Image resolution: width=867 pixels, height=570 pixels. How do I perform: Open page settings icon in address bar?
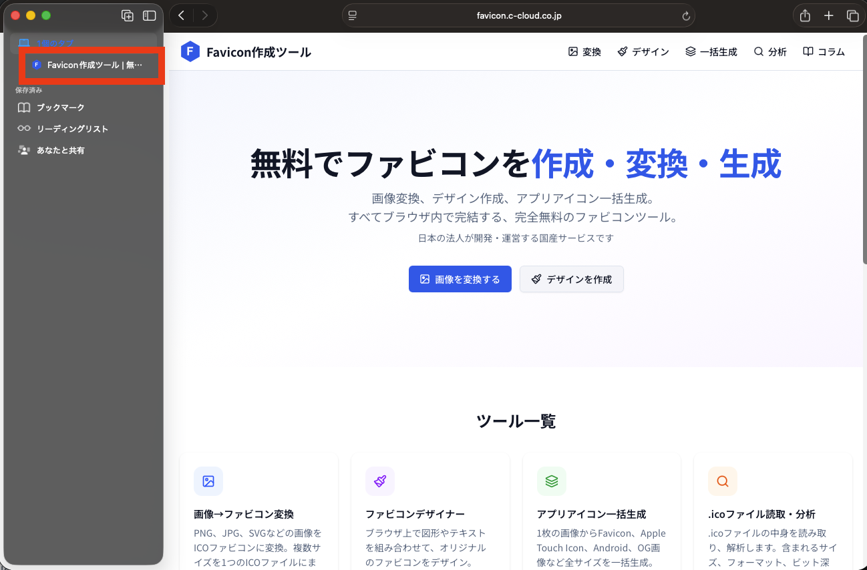[353, 16]
